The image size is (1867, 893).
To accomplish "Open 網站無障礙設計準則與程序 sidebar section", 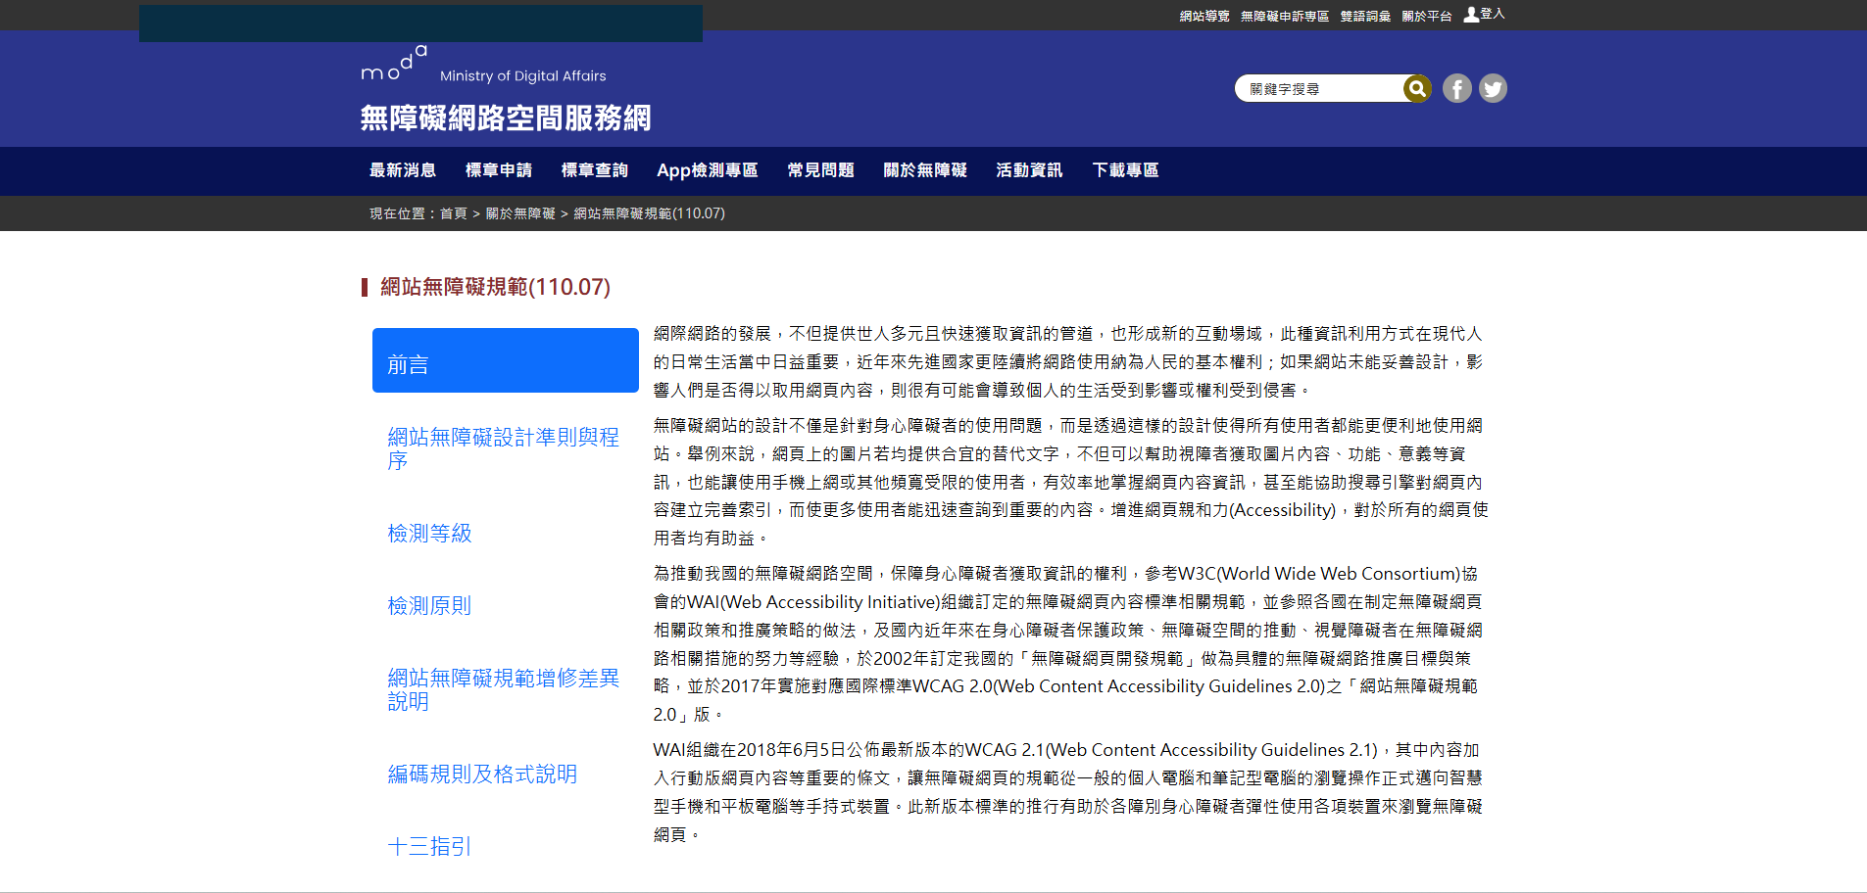I will coord(505,448).
